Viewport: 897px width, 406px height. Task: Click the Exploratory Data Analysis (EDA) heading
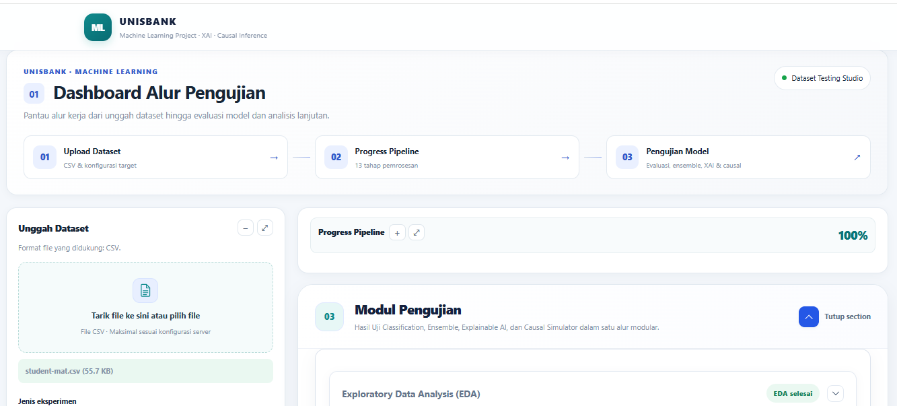point(411,394)
